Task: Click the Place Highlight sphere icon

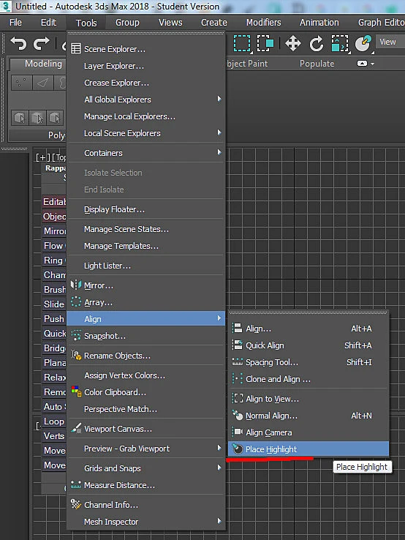Action: click(237, 449)
